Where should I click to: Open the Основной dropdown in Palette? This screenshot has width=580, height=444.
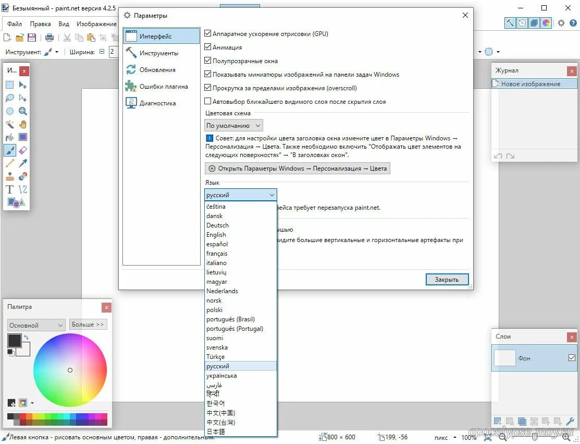pyautogui.click(x=36, y=325)
